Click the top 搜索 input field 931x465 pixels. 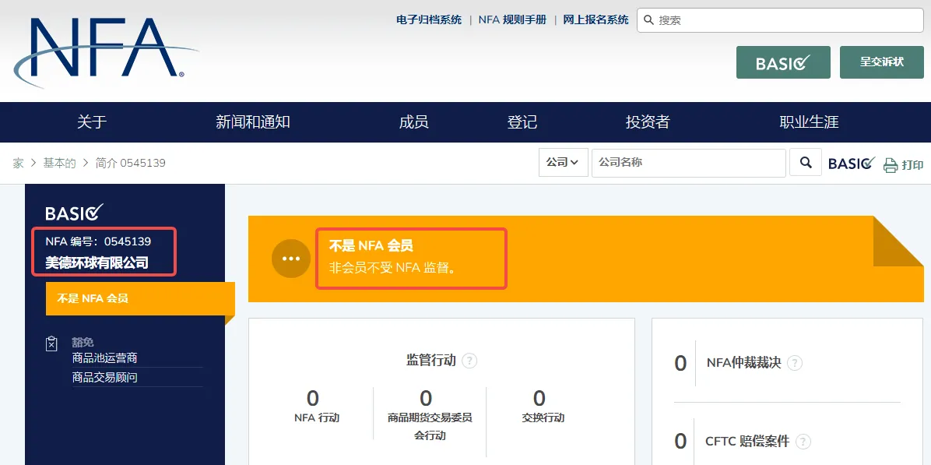pyautogui.click(x=780, y=20)
